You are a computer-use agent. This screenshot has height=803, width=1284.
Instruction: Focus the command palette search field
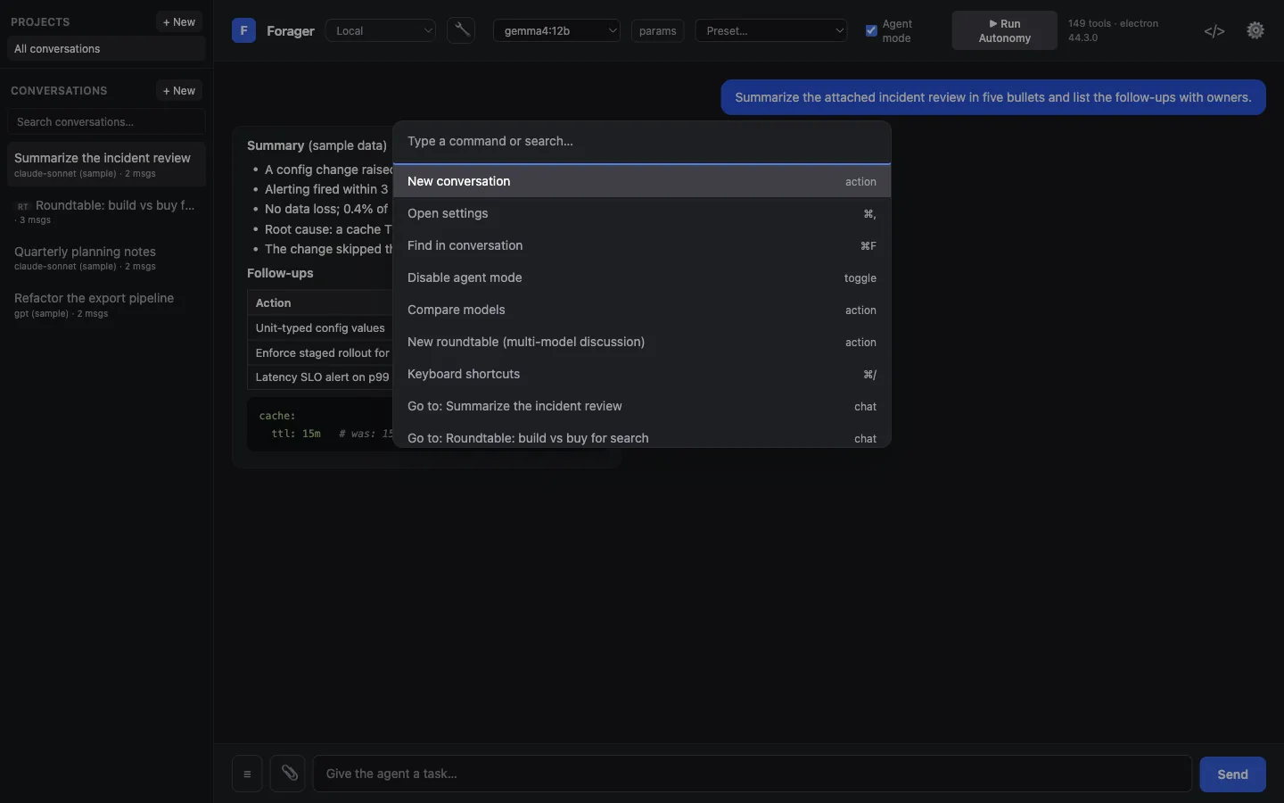click(x=642, y=141)
